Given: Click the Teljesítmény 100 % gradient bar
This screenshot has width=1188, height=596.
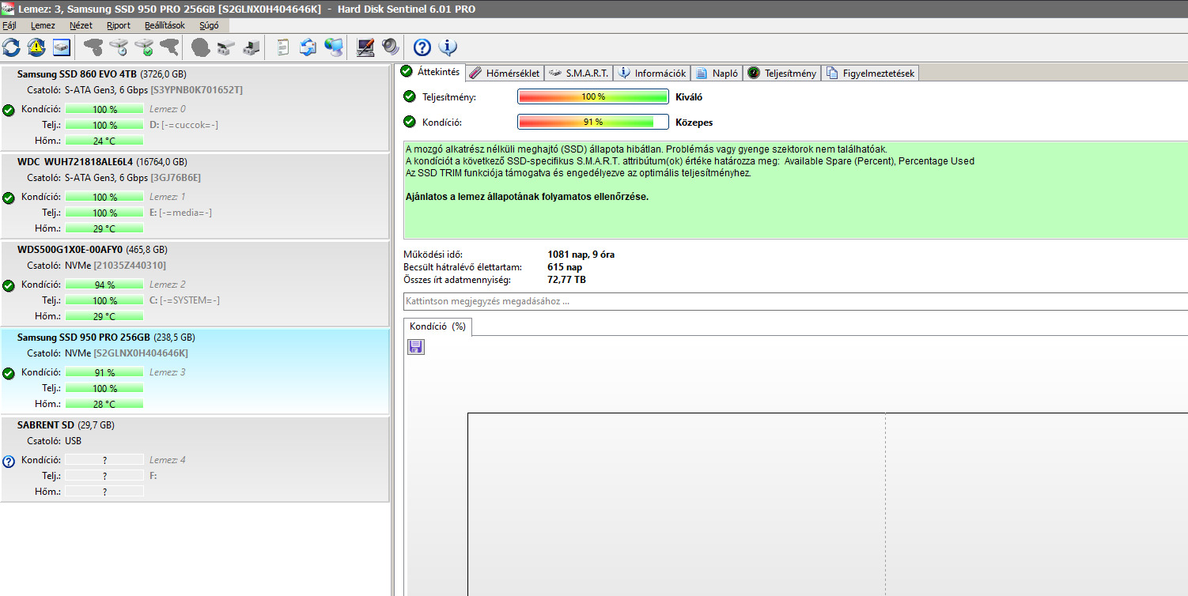Looking at the screenshot, I should pos(593,96).
